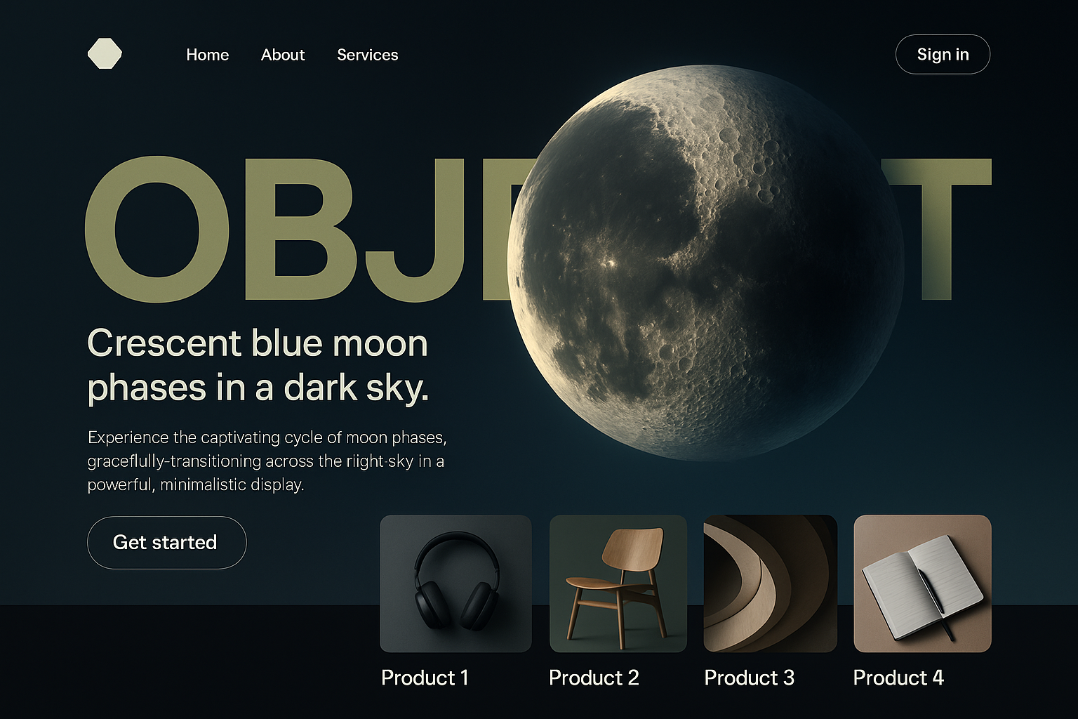Select the wooden chair Product 2 thumbnail
The width and height of the screenshot is (1078, 719).
618,583
